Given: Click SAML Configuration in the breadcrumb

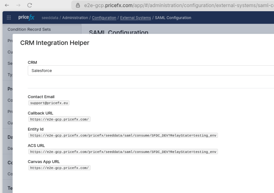Looking at the screenshot, I should 173,18.
